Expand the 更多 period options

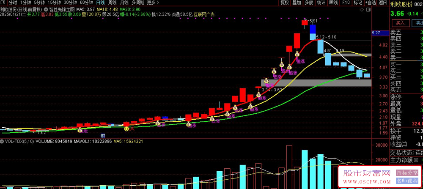pos(153,3)
